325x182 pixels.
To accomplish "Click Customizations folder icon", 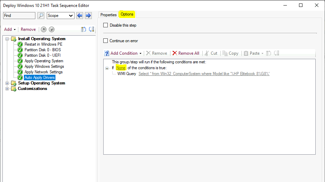I will tap(14, 89).
